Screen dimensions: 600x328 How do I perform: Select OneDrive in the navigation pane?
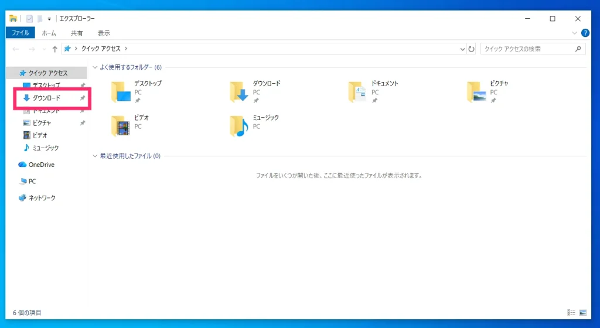point(41,165)
